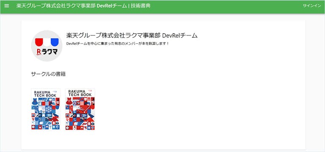Open the blue RAKUMA TECH BOOK cover
This screenshot has width=325, height=152.
[46, 109]
